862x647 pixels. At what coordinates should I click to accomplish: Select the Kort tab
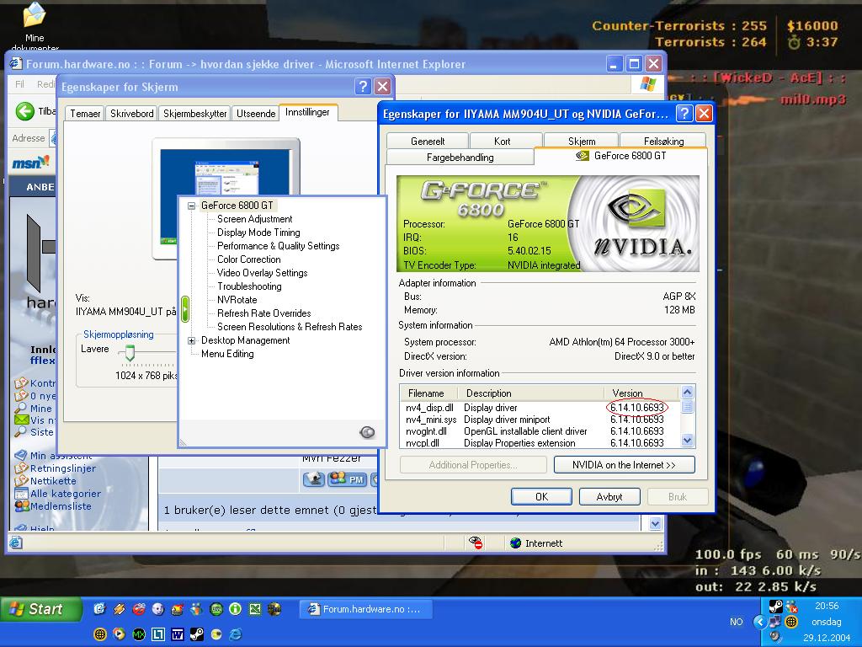click(502, 141)
